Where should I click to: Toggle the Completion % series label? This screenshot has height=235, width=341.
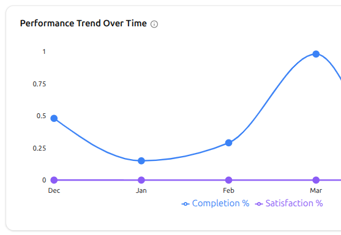tap(220, 203)
